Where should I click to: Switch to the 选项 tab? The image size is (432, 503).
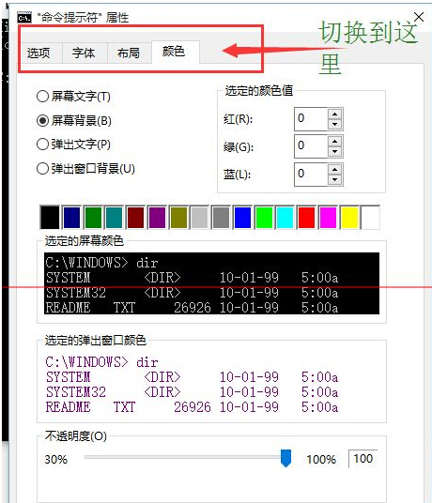pos(39,53)
